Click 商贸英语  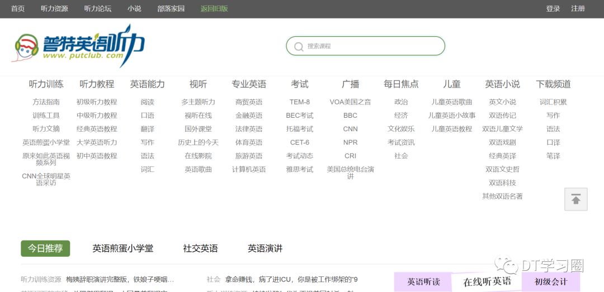pos(249,102)
